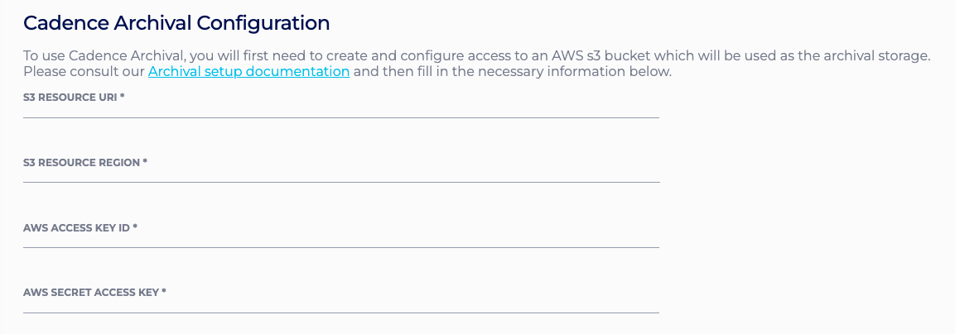Click the S3 RESOURCE REGION label

[x=81, y=163]
